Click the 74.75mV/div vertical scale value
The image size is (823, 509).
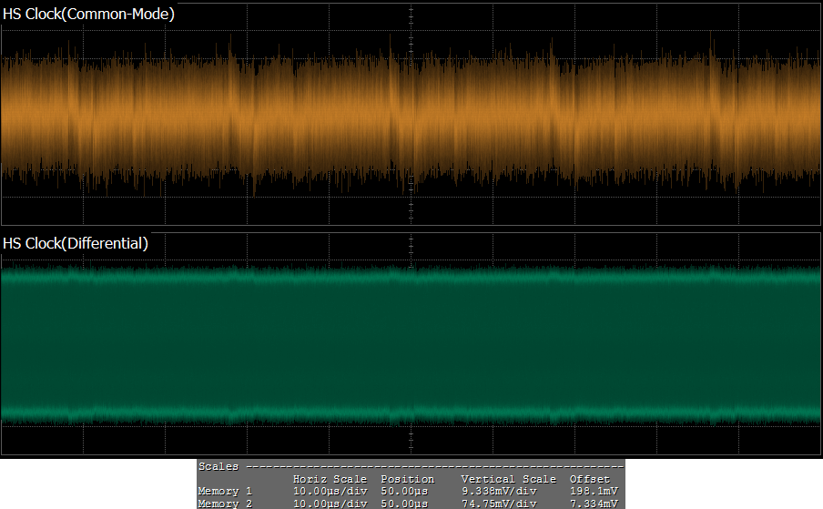pyautogui.click(x=502, y=503)
